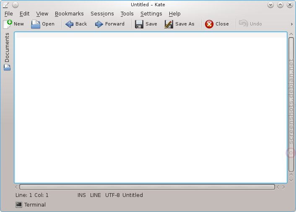Click the left arrow at the start of the horizontal scrollbar
Image resolution: width=296 pixels, height=212 pixels.
[x=16, y=187]
